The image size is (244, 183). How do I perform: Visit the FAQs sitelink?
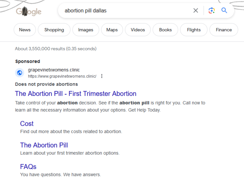coord(28,167)
